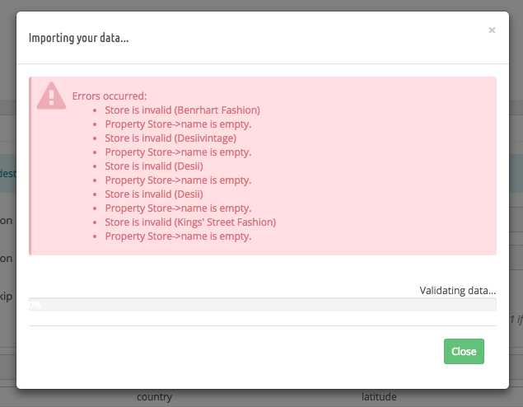Select the Desiivintage invalid store error
Screen dimensions: 523x407
170,138
